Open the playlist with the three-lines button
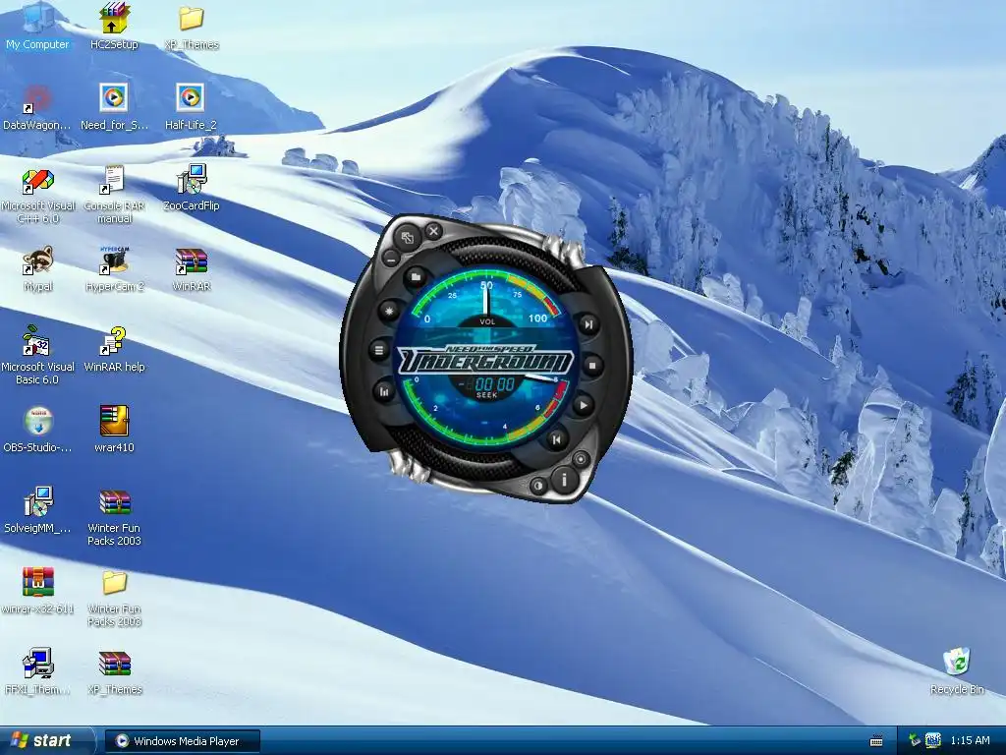Screen dimensions: 1006x755 click(x=379, y=350)
